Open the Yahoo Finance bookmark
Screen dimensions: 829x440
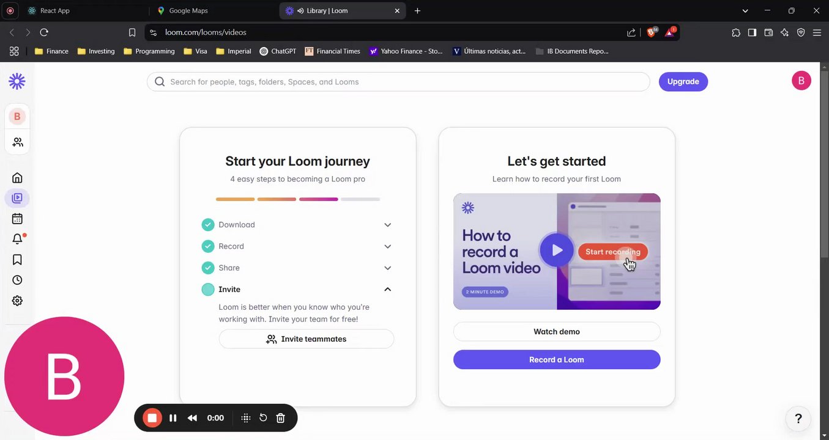click(x=406, y=51)
